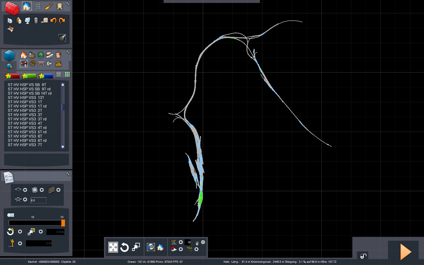Click the object list scroll-up arrow
The width and height of the screenshot is (424, 265).
(x=63, y=85)
